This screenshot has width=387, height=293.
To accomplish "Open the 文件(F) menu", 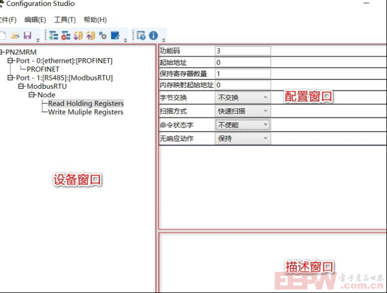I will (x=8, y=20).
